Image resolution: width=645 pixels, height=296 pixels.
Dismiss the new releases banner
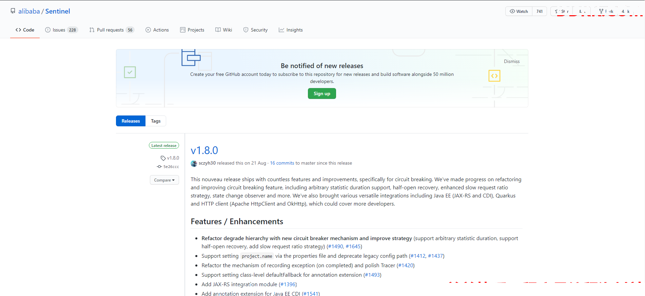pos(511,61)
